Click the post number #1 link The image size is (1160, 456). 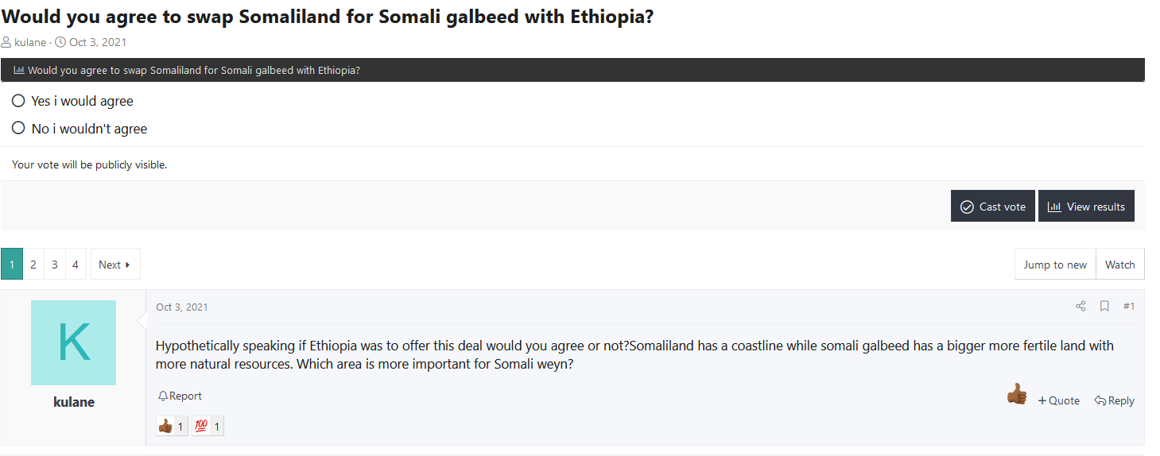(x=1128, y=307)
